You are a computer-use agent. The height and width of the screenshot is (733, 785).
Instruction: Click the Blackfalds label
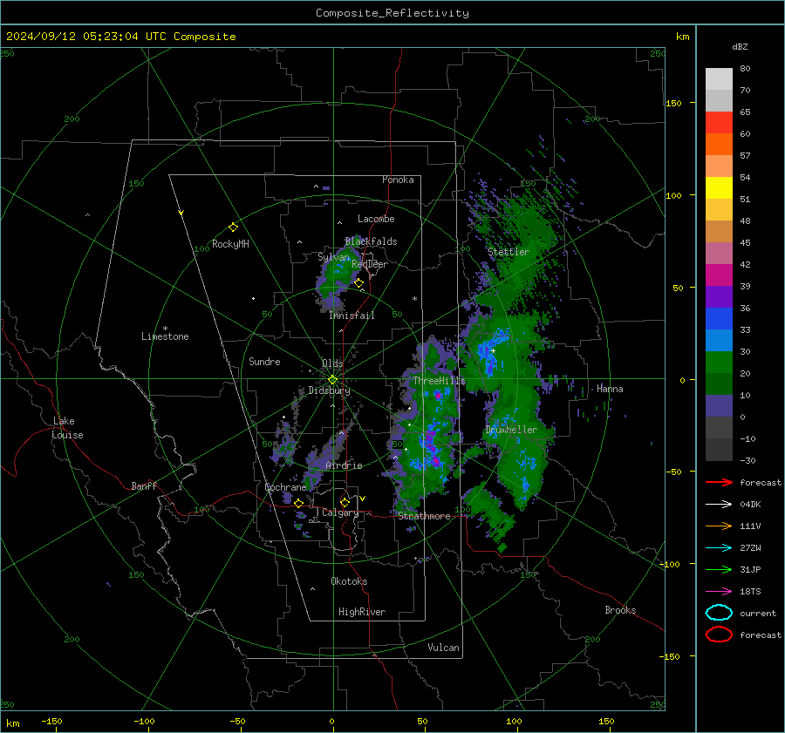coord(371,241)
